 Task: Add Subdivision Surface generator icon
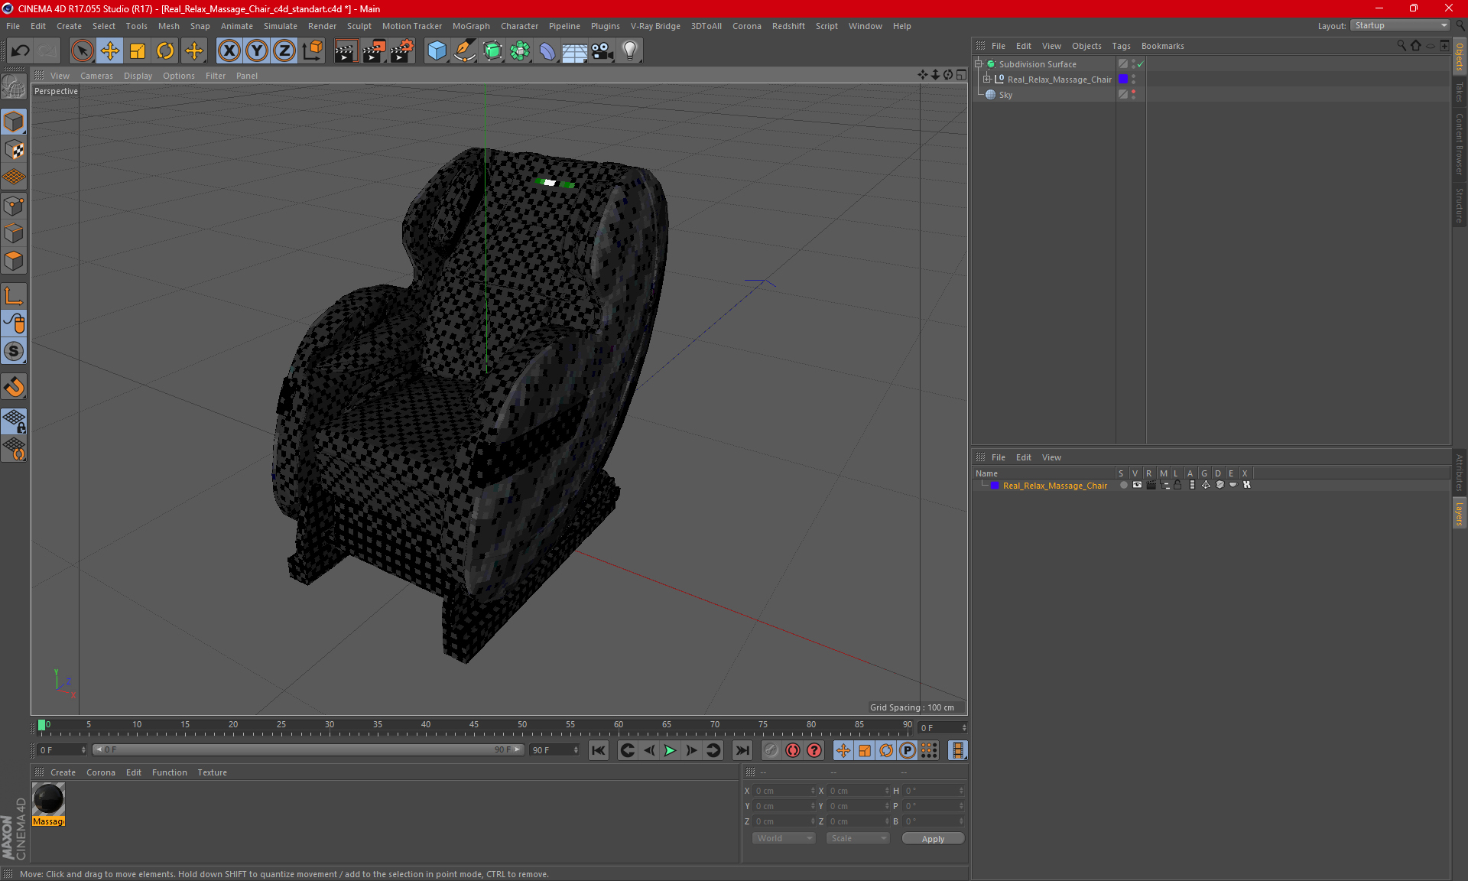[492, 51]
